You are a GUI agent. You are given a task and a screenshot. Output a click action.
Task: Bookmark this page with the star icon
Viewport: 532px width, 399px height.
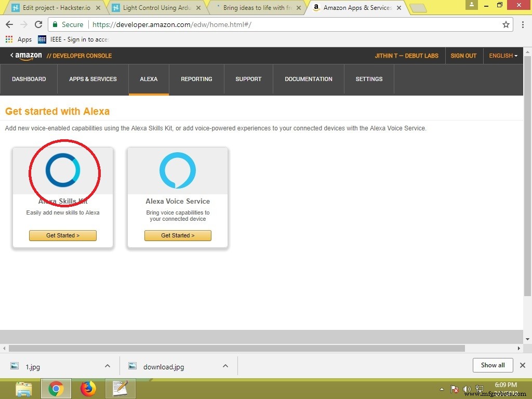506,24
